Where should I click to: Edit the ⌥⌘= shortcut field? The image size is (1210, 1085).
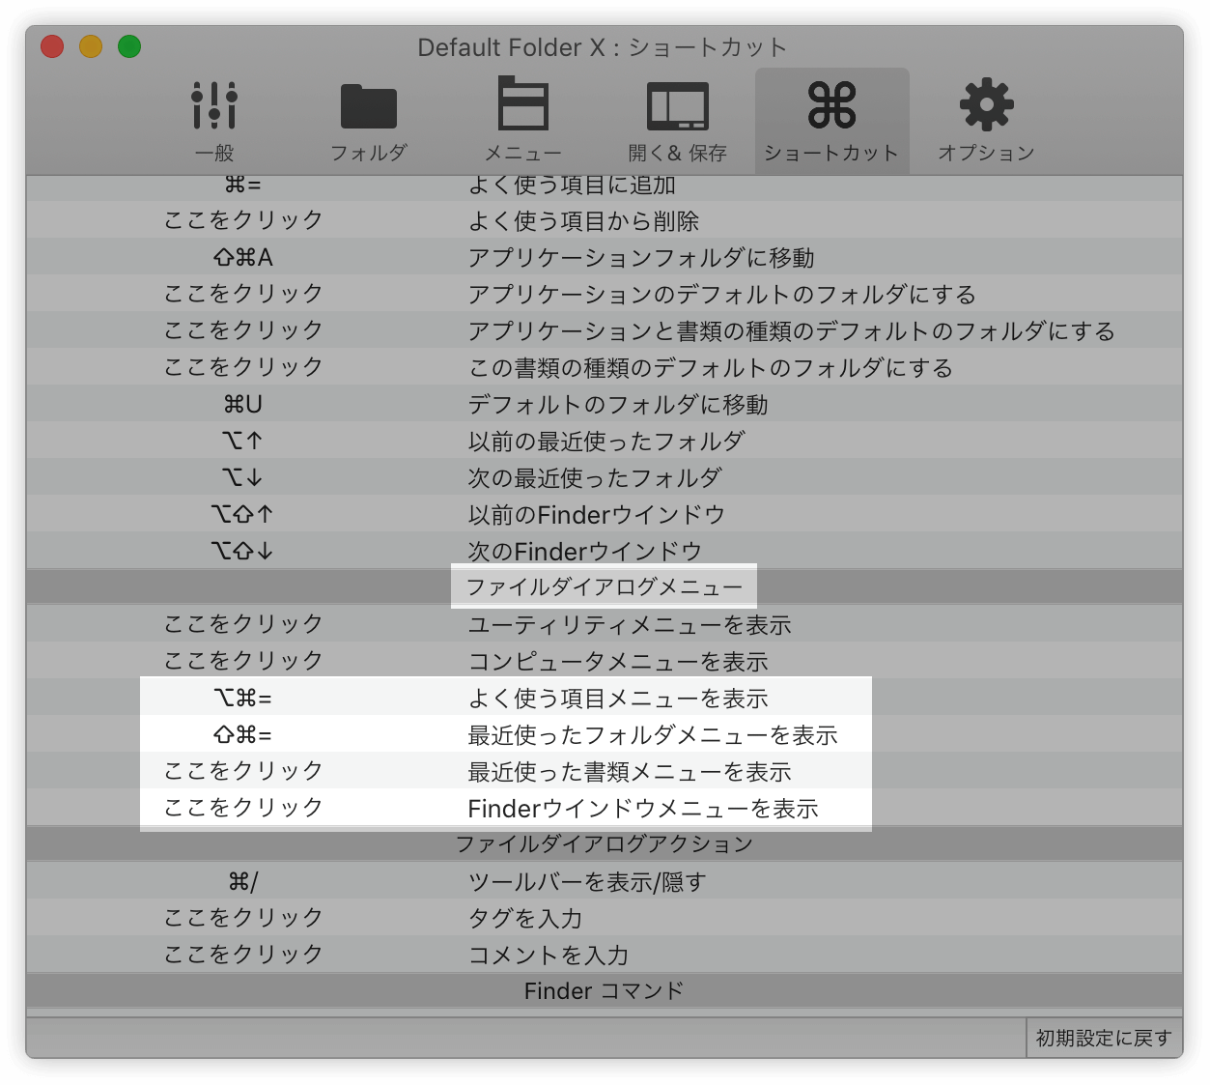tap(243, 698)
